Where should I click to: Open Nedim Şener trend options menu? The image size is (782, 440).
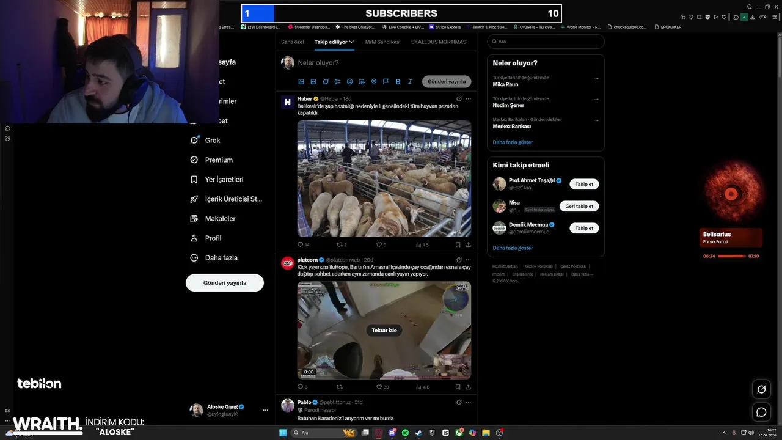tap(596, 99)
